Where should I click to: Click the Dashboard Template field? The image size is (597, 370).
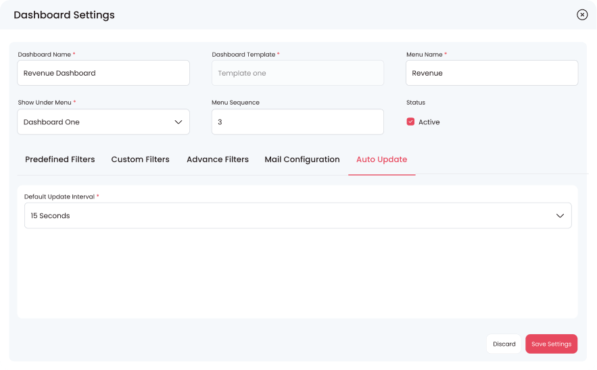297,73
